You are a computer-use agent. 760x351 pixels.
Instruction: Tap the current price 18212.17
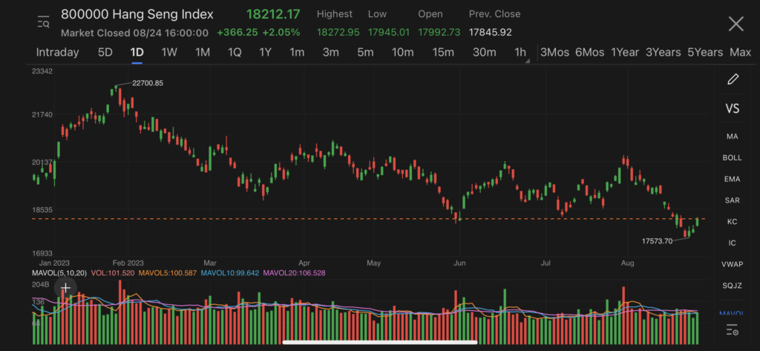coord(273,15)
